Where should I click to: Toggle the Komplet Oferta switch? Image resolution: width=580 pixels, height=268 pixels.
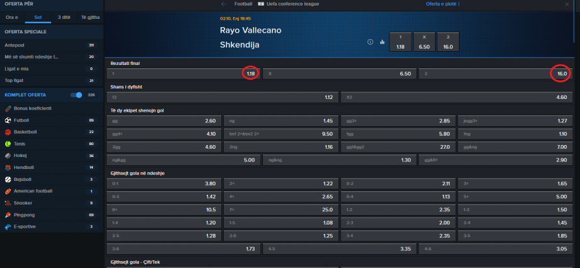[76, 95]
